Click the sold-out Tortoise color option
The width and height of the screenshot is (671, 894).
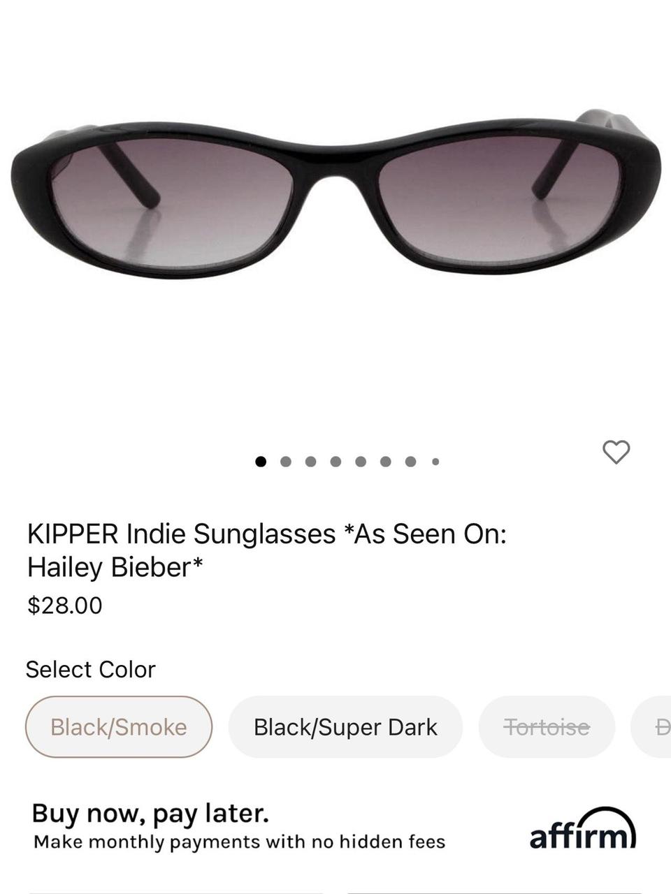point(546,726)
